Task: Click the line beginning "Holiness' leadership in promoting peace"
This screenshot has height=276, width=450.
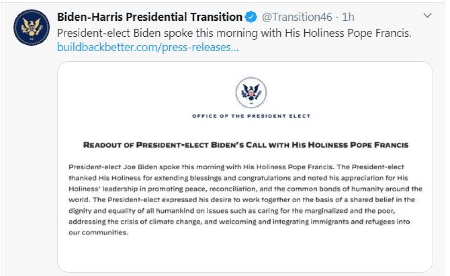Action: pyautogui.click(x=245, y=189)
